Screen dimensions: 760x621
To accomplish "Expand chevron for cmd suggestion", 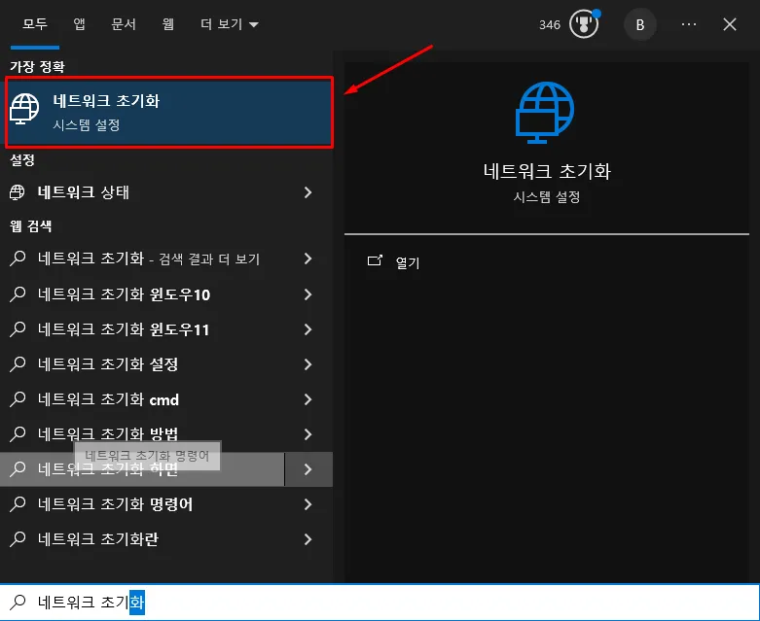I will click(x=308, y=399).
